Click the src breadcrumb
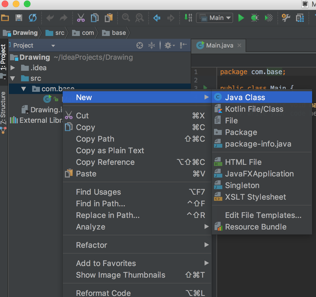 [55, 33]
